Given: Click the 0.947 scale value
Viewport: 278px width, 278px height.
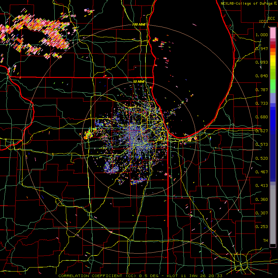Looking at the screenshot, I should click(262, 48).
